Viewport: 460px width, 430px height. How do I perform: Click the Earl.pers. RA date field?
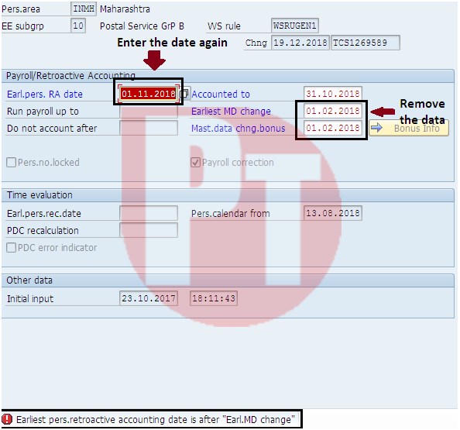click(x=149, y=94)
